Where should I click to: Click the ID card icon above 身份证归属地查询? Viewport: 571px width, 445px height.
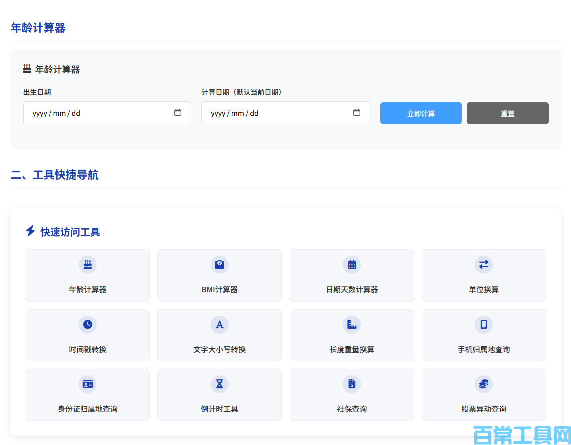coord(87,384)
